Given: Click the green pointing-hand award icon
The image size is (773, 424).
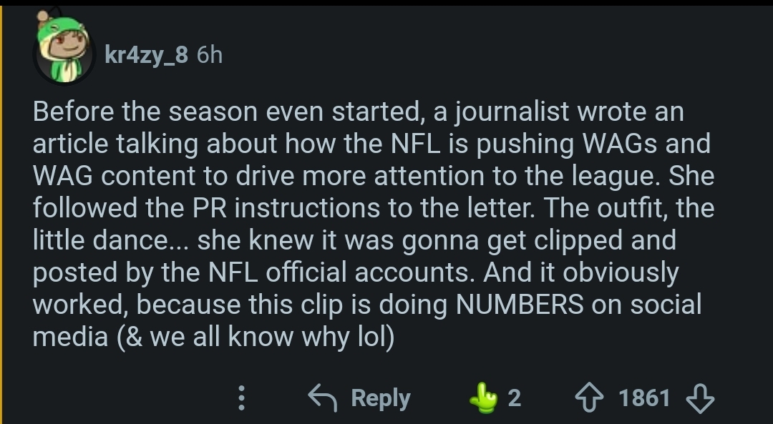Looking at the screenshot, I should pyautogui.click(x=484, y=398).
